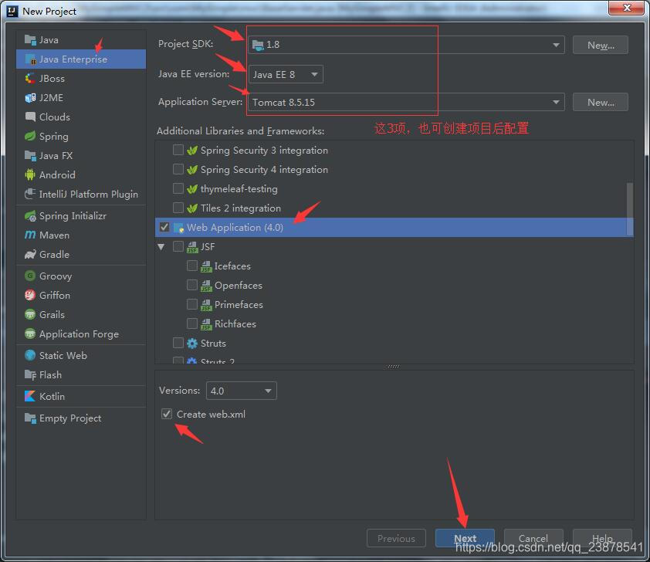The height and width of the screenshot is (562, 650).
Task: Click New button for Application Server
Action: click(x=601, y=102)
